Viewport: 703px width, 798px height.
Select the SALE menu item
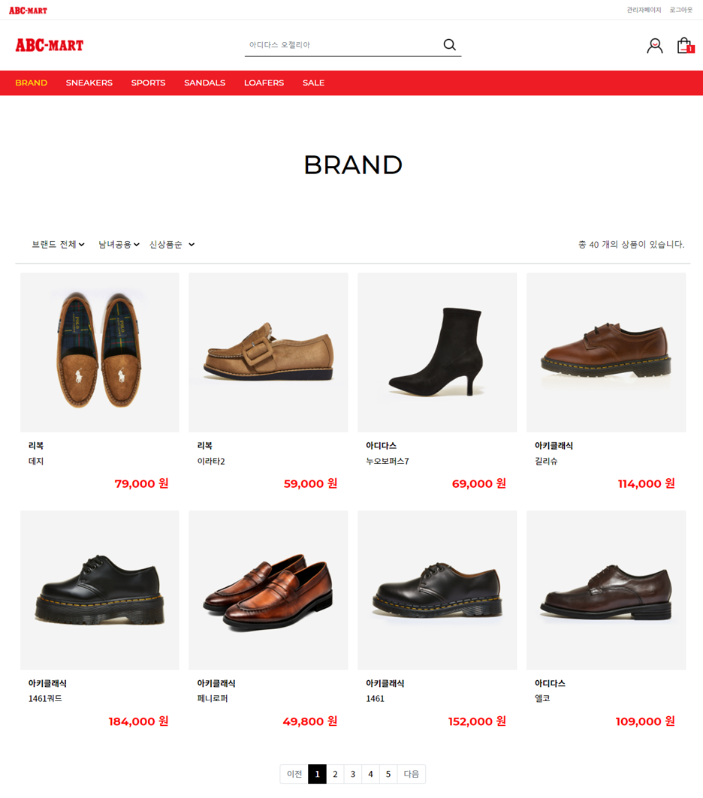pyautogui.click(x=314, y=83)
